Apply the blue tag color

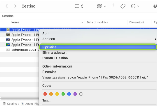click(69, 94)
